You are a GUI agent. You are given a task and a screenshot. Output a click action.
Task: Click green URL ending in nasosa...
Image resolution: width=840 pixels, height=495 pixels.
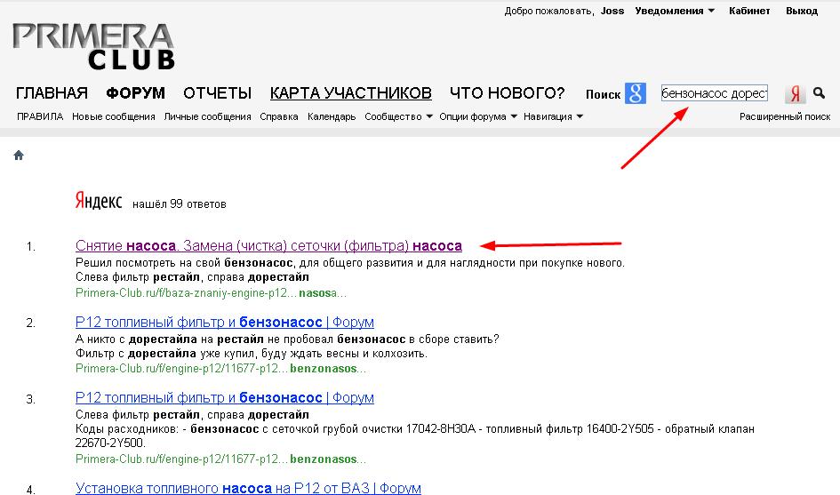(211, 293)
